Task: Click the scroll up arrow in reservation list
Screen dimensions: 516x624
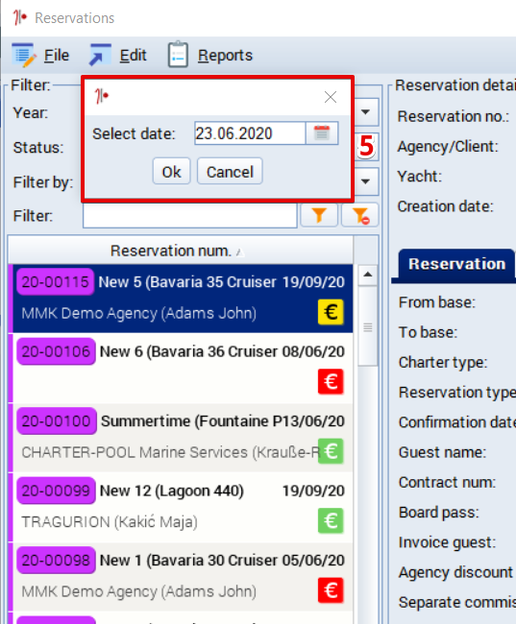Action: (367, 275)
